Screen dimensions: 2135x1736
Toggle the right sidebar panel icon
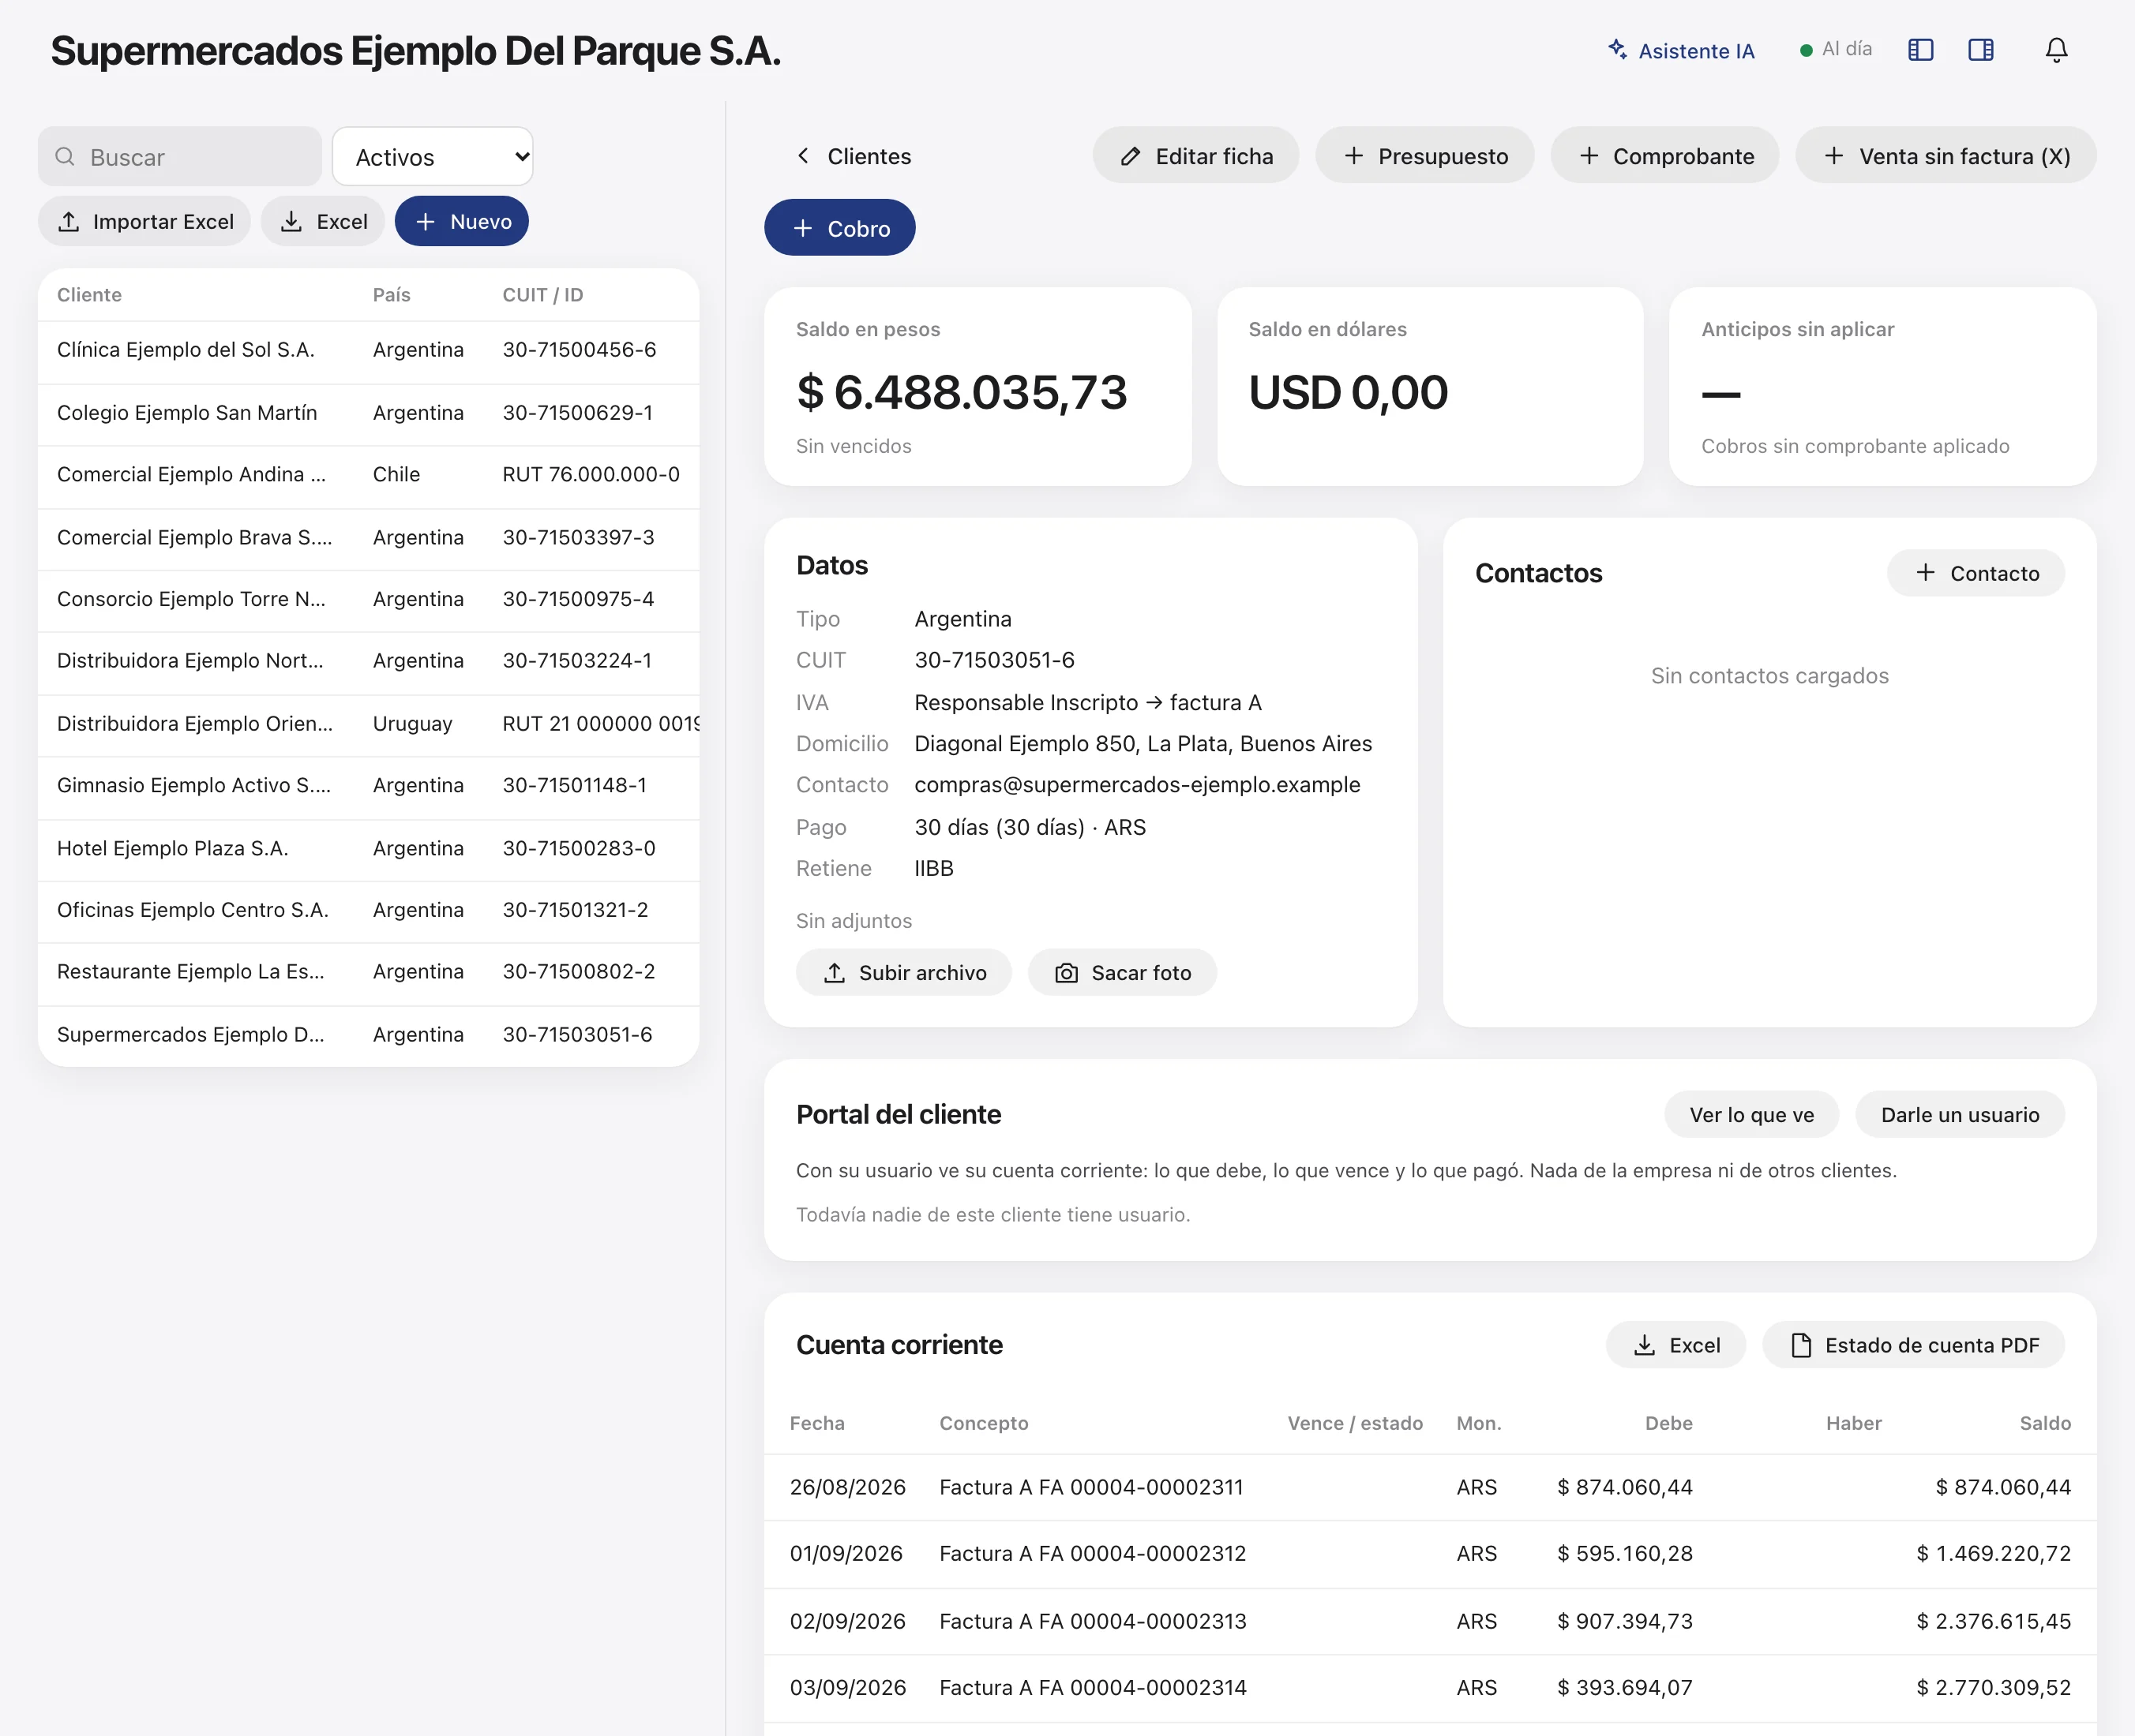pyautogui.click(x=1980, y=50)
